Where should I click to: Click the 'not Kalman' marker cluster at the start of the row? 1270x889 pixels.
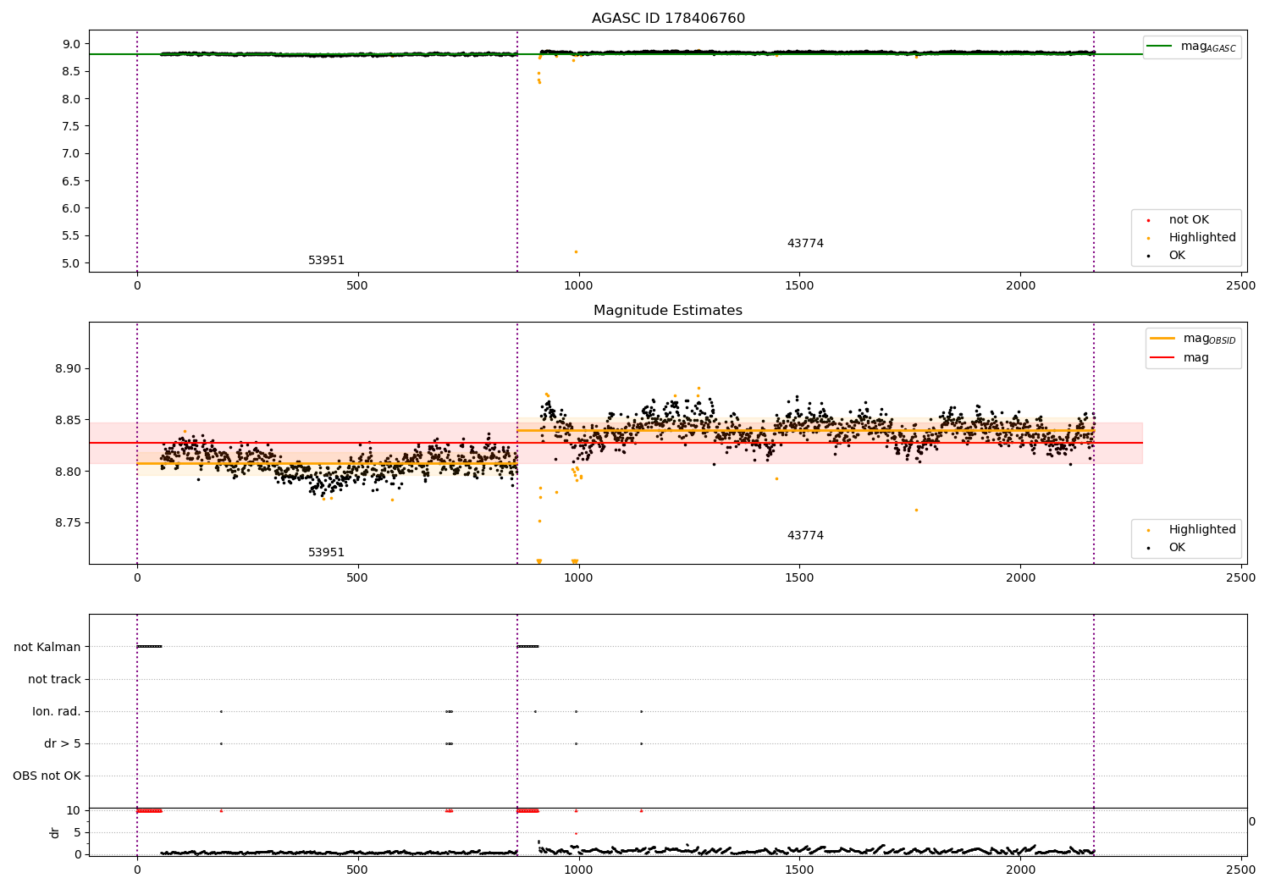[149, 647]
